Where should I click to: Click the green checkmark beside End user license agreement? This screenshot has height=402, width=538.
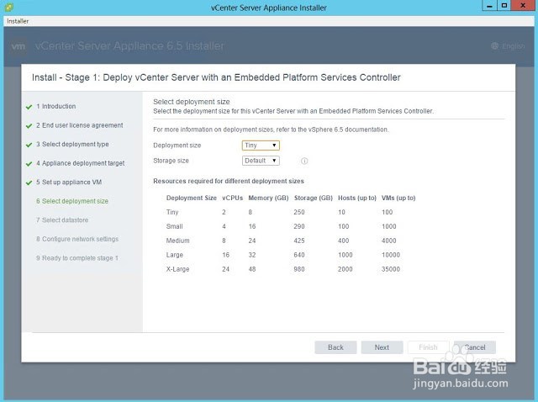coord(29,126)
